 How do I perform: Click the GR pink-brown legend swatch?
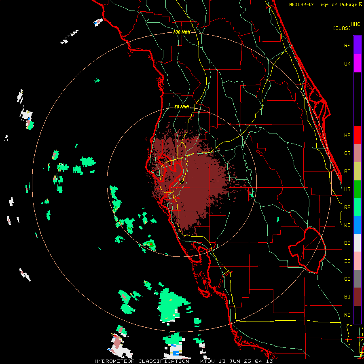pos(357,153)
